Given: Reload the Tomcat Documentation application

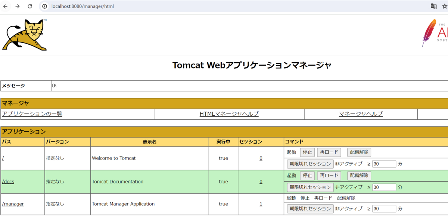Looking at the screenshot, I should 329,176.
